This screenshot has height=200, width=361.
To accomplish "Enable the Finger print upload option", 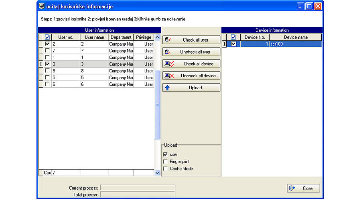I will 165,162.
